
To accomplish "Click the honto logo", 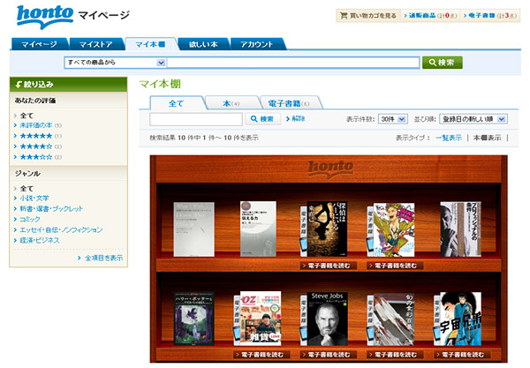I will coord(45,16).
